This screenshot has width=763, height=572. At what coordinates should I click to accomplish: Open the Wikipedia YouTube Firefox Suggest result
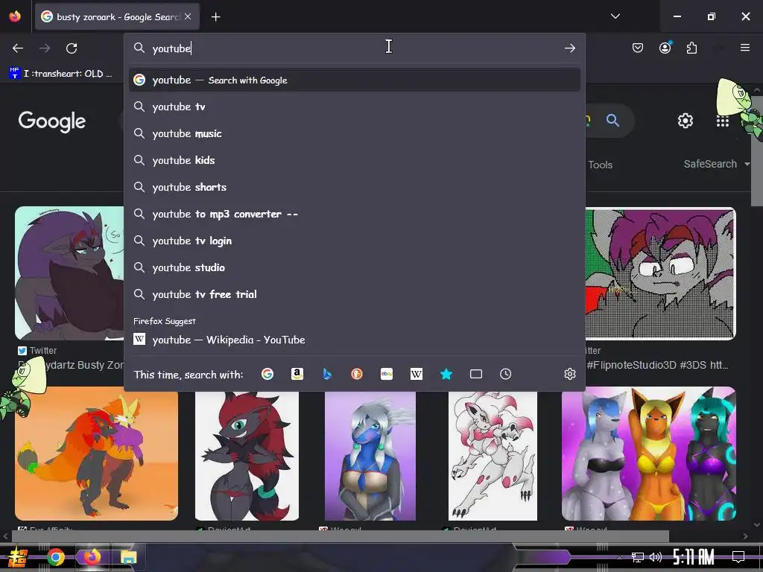pos(355,340)
